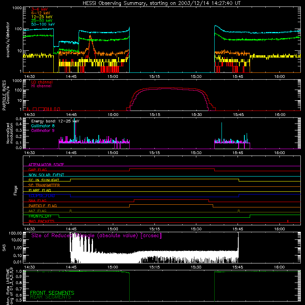
Task: Select the 'Collimator 8' legend label
Action: pos(43,126)
